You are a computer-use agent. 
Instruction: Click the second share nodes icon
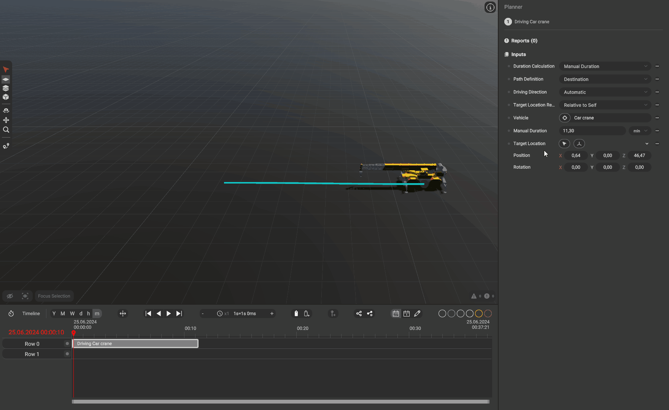(370, 313)
